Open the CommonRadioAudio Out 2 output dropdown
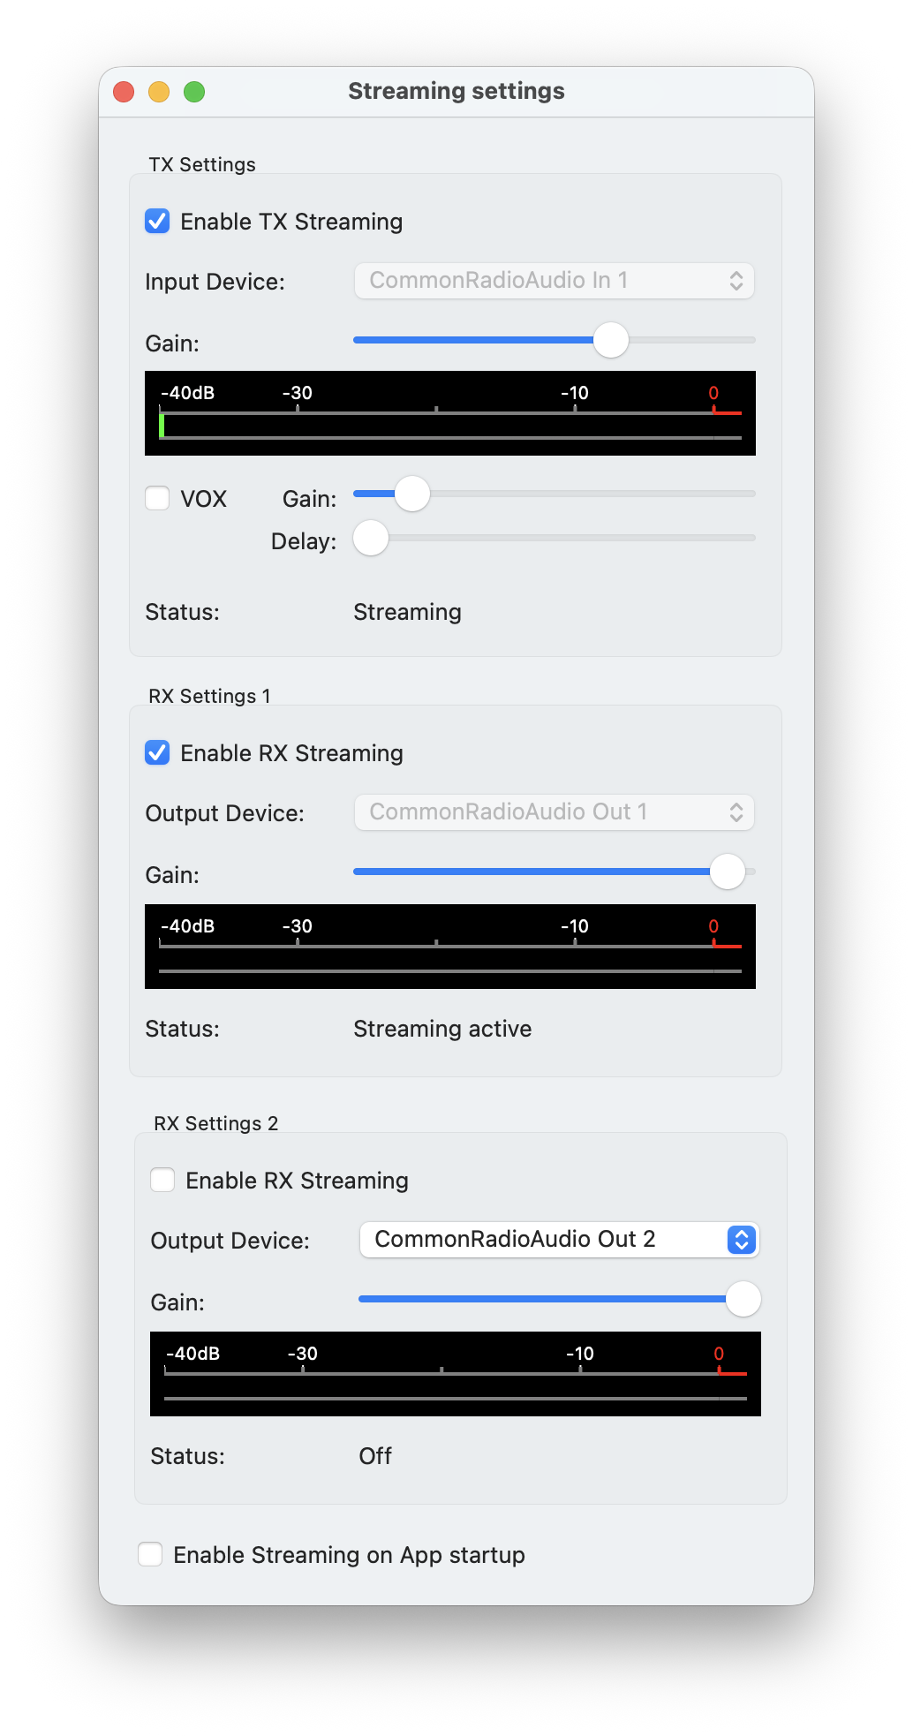913x1736 pixels. pyautogui.click(x=560, y=1240)
